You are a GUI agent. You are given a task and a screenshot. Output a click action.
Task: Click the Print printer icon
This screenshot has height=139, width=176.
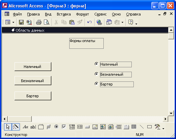39,22
